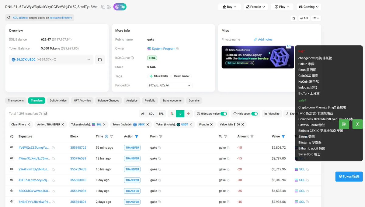Open the chart icon next to total transfers
This screenshot has width=365, height=207.
point(46,114)
